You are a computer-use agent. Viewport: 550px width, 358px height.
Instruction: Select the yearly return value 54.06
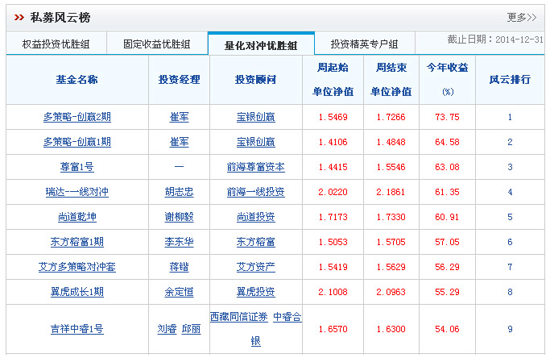447,329
